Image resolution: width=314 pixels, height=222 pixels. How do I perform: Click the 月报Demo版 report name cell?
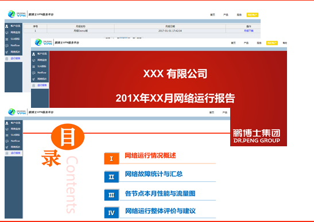click(x=80, y=30)
